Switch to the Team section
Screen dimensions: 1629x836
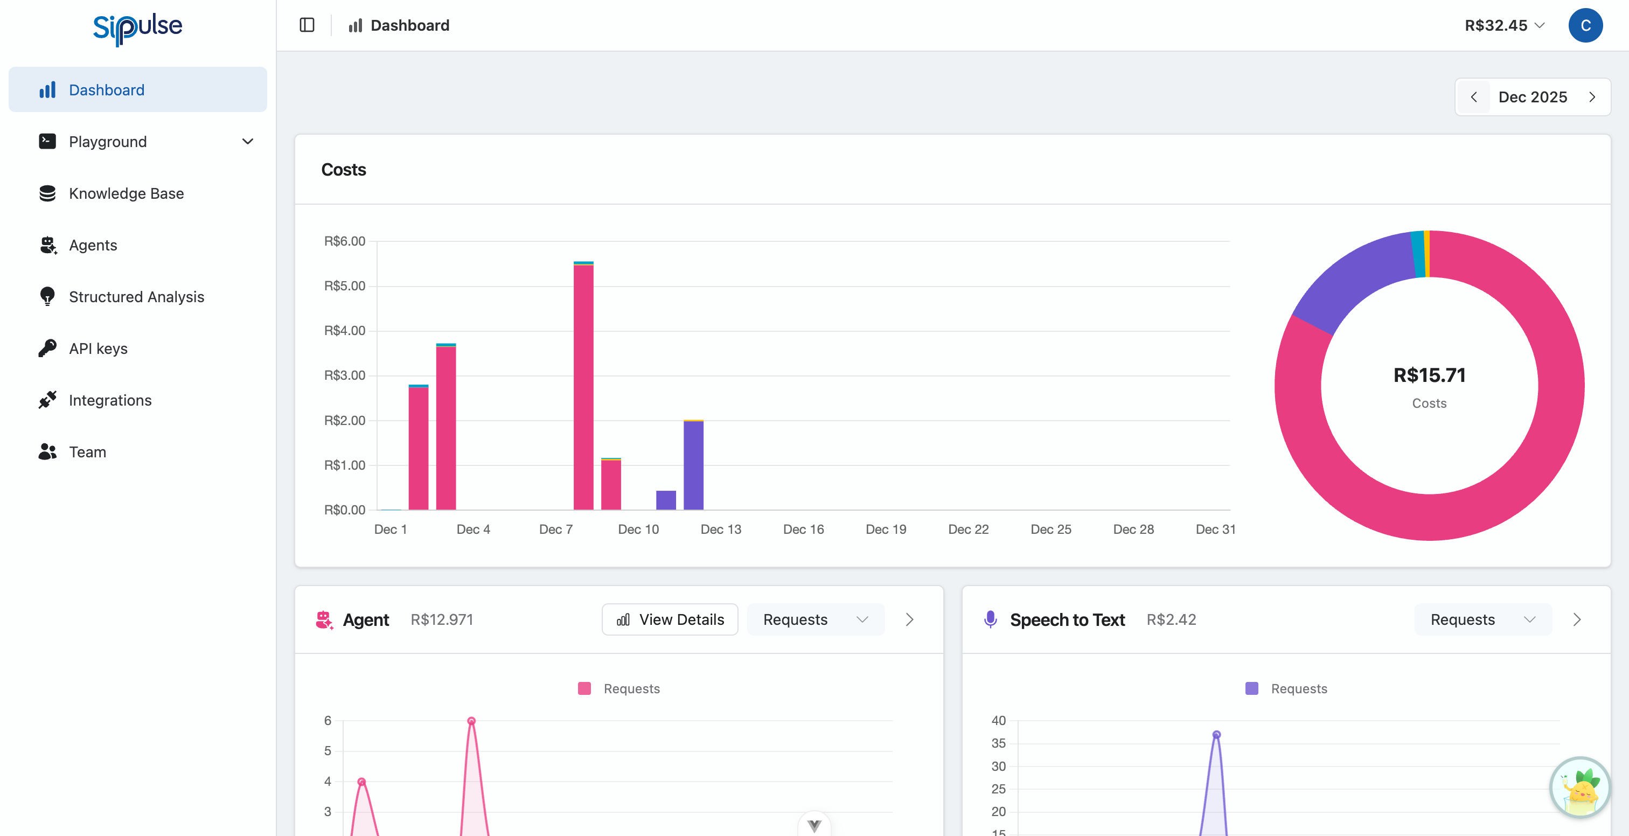[87, 451]
